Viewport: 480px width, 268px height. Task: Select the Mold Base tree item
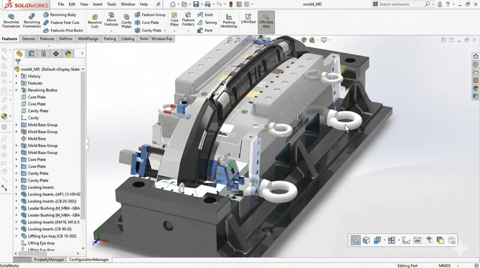(37, 139)
